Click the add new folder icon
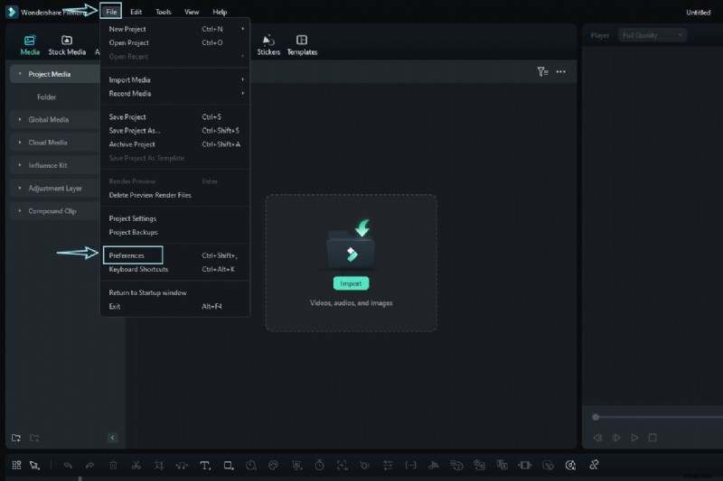The width and height of the screenshot is (723, 481). point(16,438)
